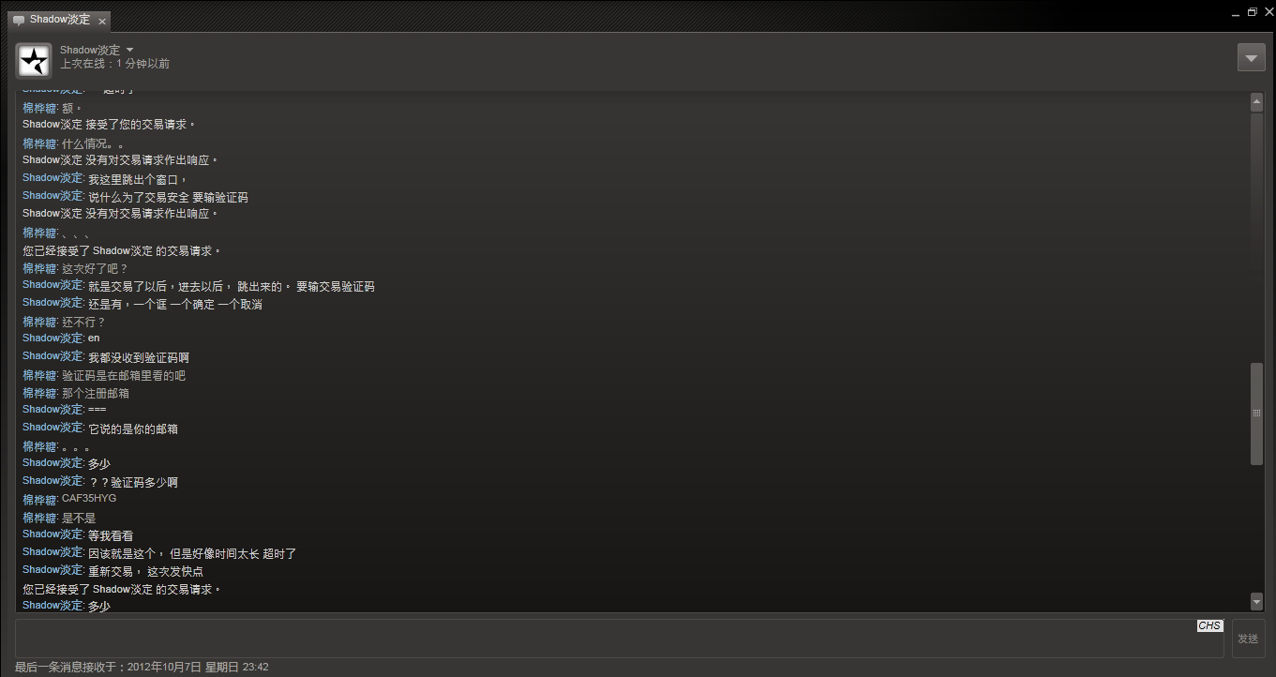Image resolution: width=1276 pixels, height=677 pixels.
Task: Open the chat options dropdown button
Action: coord(1252,57)
